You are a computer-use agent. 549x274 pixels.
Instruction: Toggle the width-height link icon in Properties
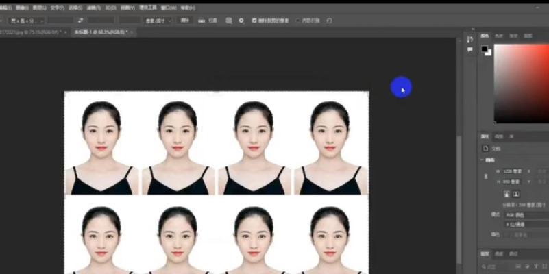[x=486, y=176]
